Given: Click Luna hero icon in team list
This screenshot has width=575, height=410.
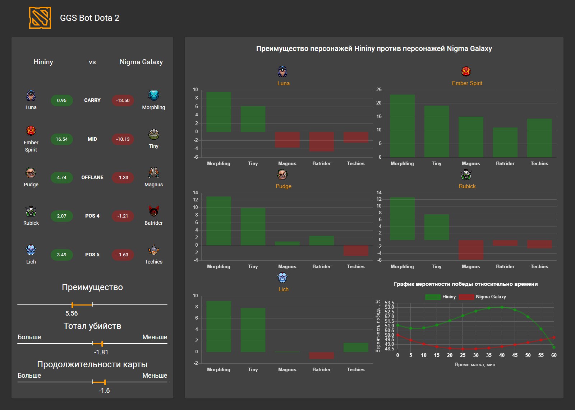Looking at the screenshot, I should 31,95.
